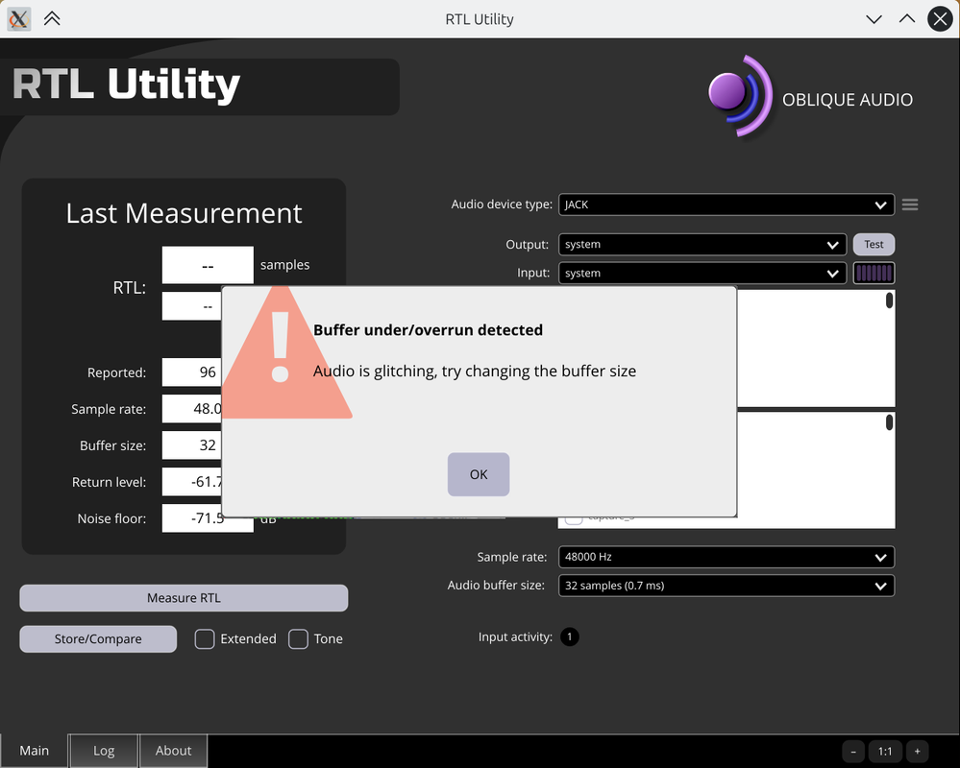This screenshot has width=960, height=768.
Task: Open the hamburger menu beside device type
Action: 910,204
